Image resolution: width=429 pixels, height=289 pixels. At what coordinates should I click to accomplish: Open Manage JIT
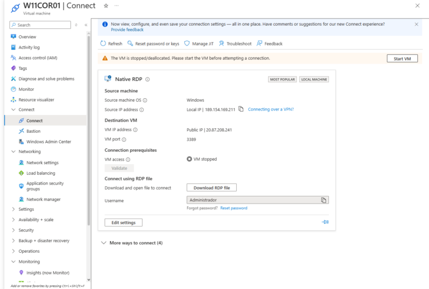[x=199, y=44]
